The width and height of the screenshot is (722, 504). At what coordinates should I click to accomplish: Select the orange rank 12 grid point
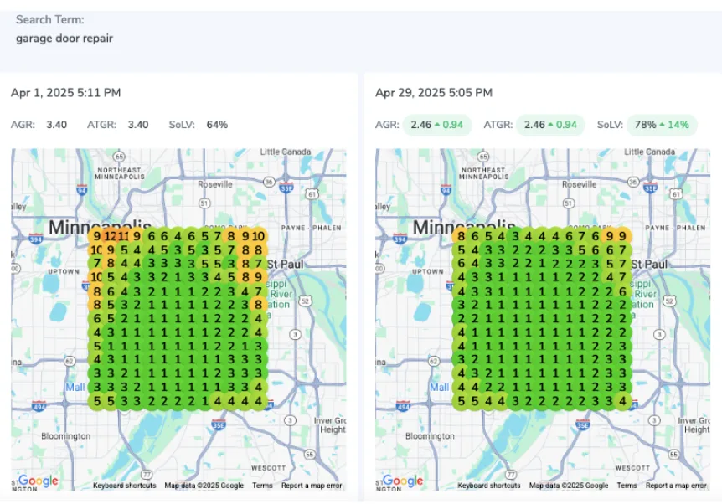tap(110, 236)
